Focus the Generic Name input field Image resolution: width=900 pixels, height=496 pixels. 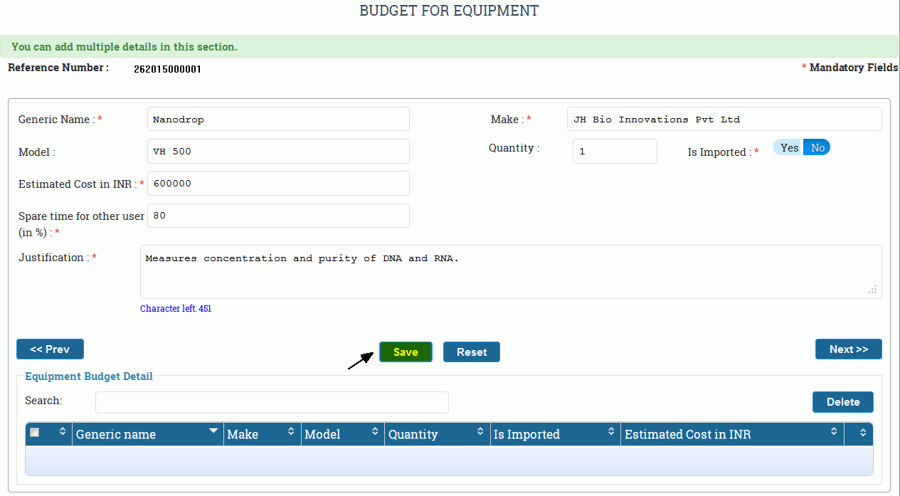click(x=278, y=120)
